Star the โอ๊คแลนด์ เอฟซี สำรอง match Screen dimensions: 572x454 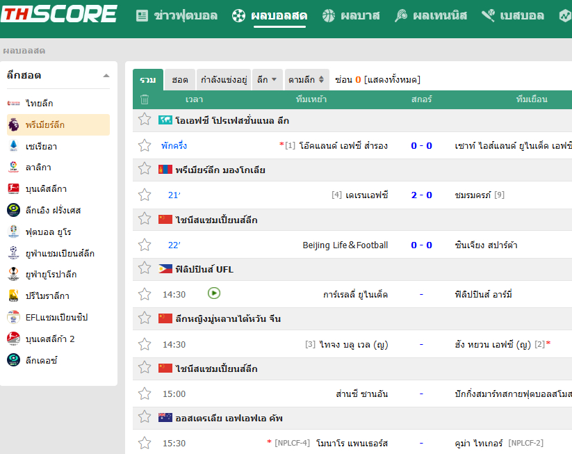145,145
